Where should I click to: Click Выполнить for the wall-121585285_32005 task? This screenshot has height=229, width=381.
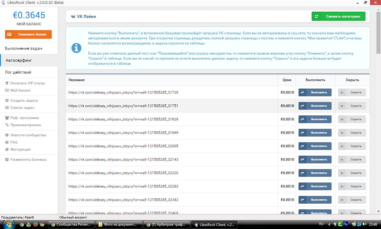pyautogui.click(x=315, y=146)
